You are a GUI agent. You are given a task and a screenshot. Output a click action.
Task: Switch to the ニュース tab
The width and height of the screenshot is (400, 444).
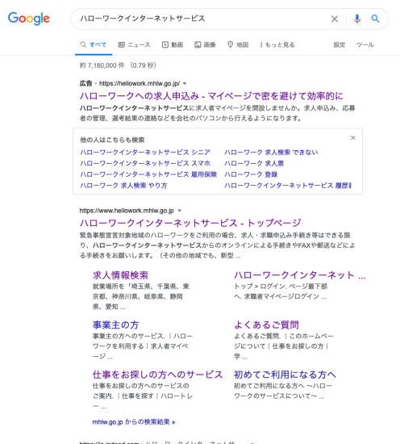[134, 44]
